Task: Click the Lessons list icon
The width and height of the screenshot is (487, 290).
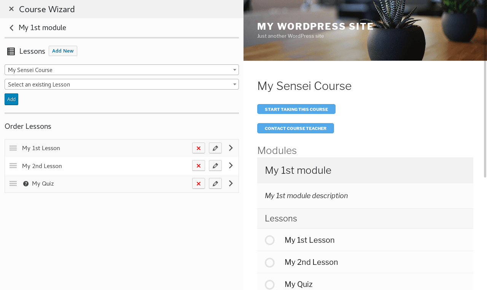Action: [x=11, y=51]
